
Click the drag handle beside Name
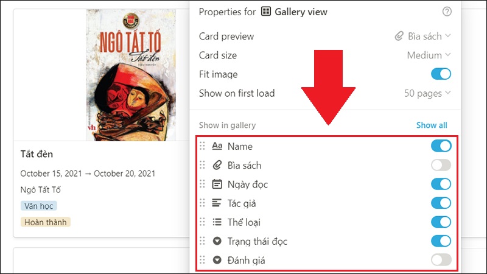(x=202, y=146)
